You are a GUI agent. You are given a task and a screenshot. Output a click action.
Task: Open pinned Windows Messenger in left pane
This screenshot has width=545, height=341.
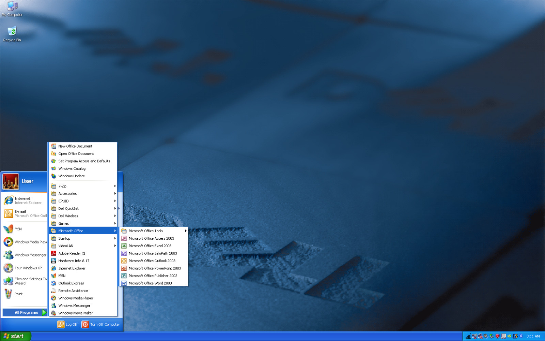pyautogui.click(x=25, y=255)
